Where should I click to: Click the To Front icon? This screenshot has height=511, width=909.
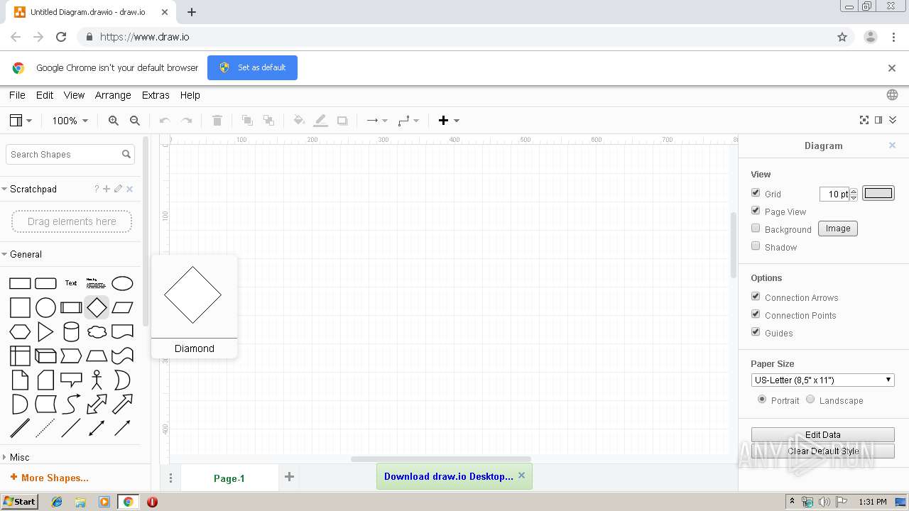coord(247,121)
